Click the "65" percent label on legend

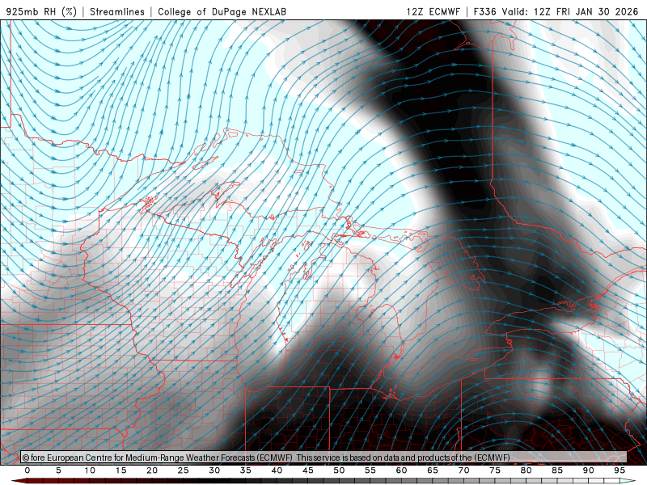pos(433,470)
